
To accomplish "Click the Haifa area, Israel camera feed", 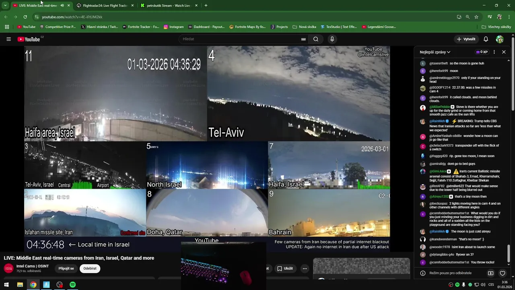I will tap(115, 93).
